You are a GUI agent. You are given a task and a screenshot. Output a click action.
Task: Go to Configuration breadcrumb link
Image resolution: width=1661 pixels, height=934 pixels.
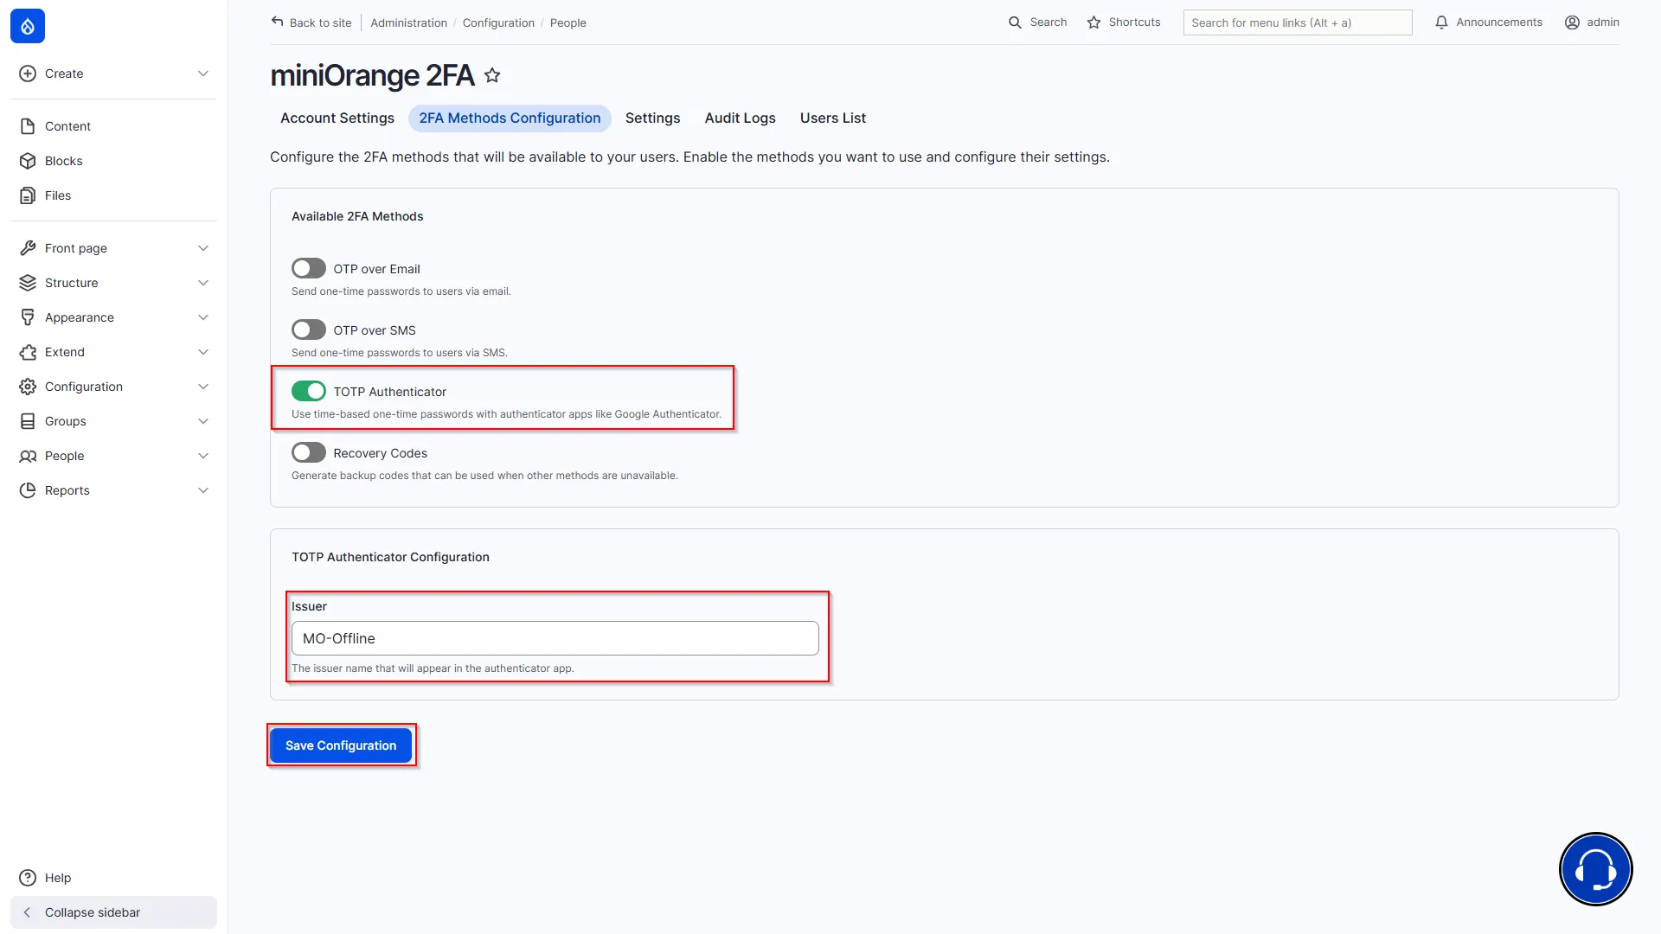(498, 22)
